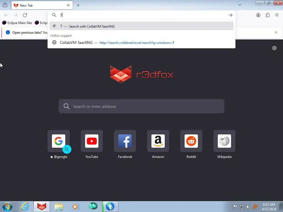Open the hamburger application menu
Screen dimensions: 283x212
pyautogui.click(x=277, y=15)
